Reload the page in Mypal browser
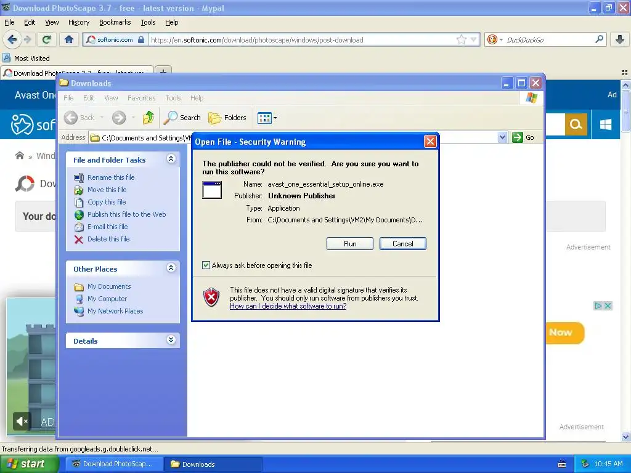The image size is (631, 473). tap(47, 39)
